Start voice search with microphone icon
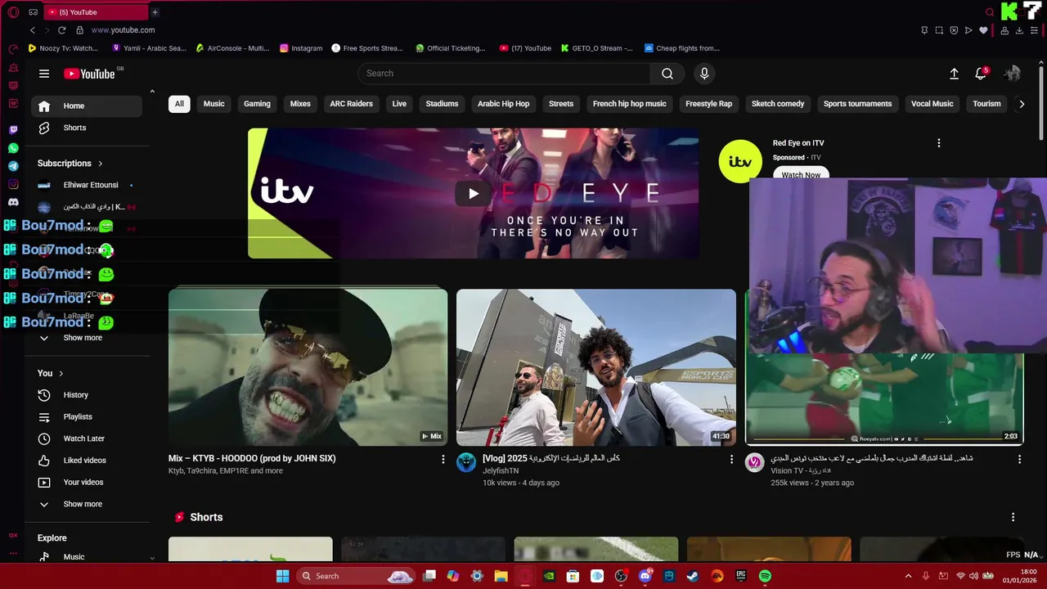The width and height of the screenshot is (1047, 589). click(x=704, y=74)
